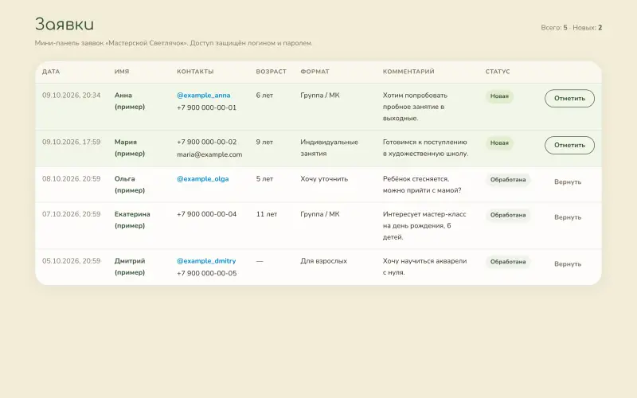The width and height of the screenshot is (637, 398).
Task: Click the Контакты column header
Action: pyautogui.click(x=195, y=72)
